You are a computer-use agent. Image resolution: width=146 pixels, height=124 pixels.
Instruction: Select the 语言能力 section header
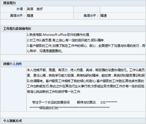(9, 3)
